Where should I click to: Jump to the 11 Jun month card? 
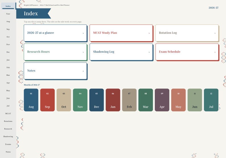195,100
